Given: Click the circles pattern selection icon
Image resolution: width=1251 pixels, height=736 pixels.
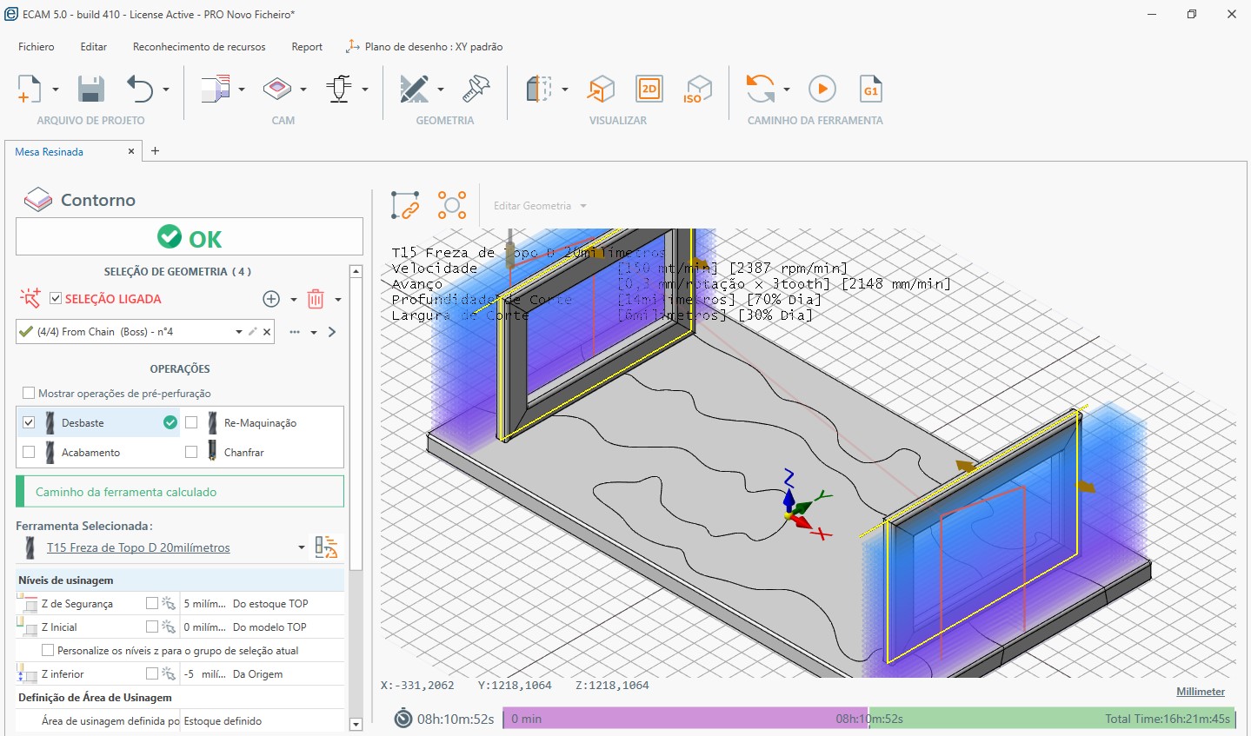Looking at the screenshot, I should [x=452, y=206].
